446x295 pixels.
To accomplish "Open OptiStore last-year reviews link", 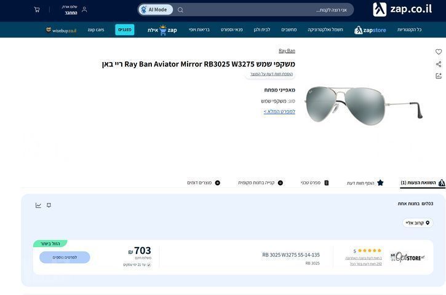I will pos(363,258).
